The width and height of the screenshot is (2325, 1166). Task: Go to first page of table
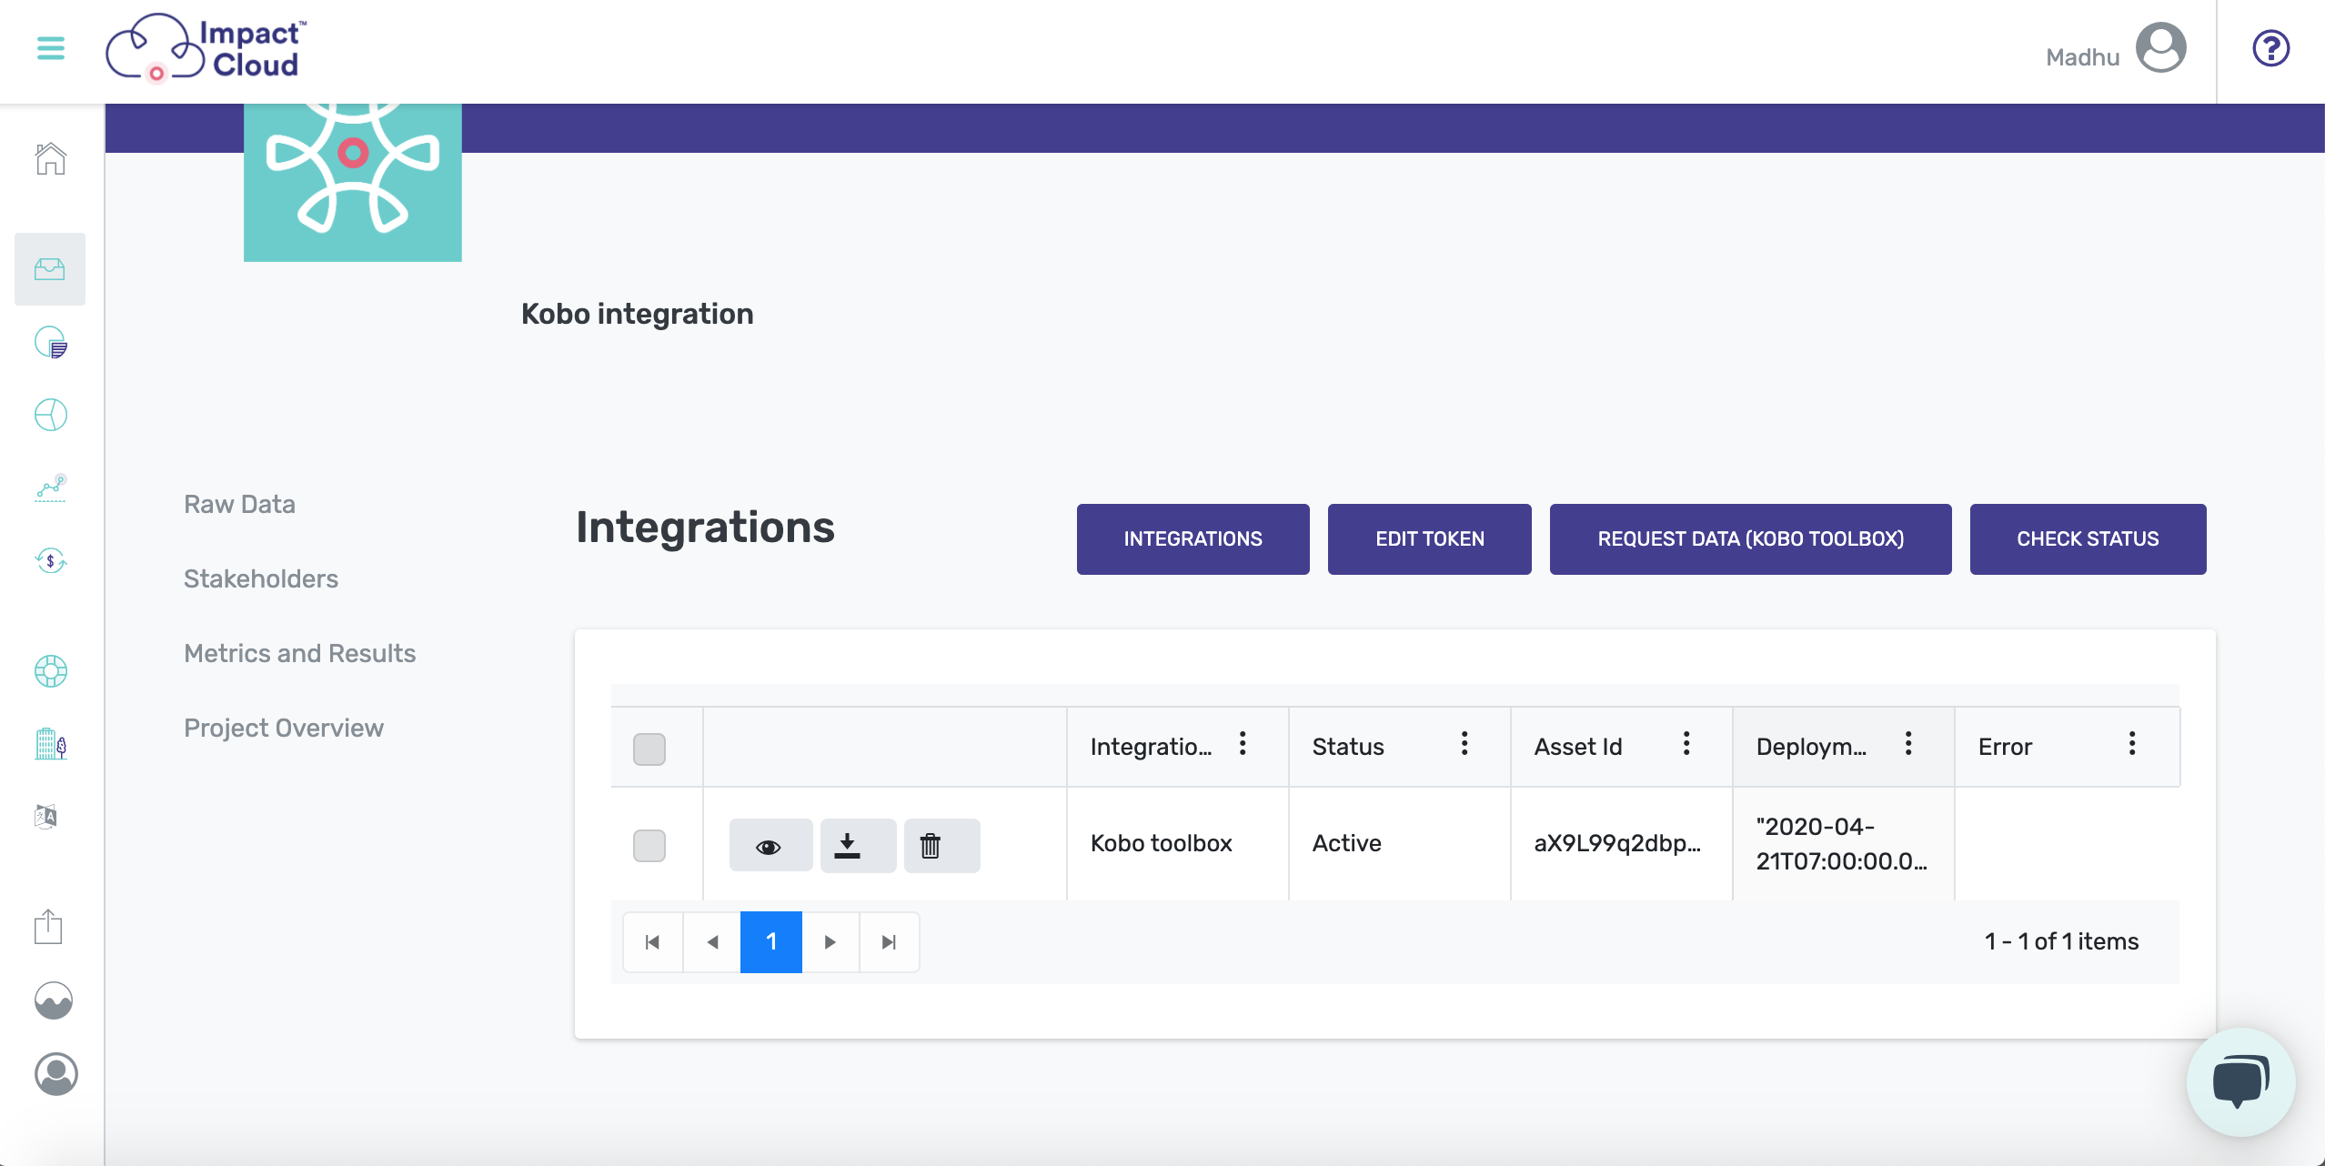(652, 942)
